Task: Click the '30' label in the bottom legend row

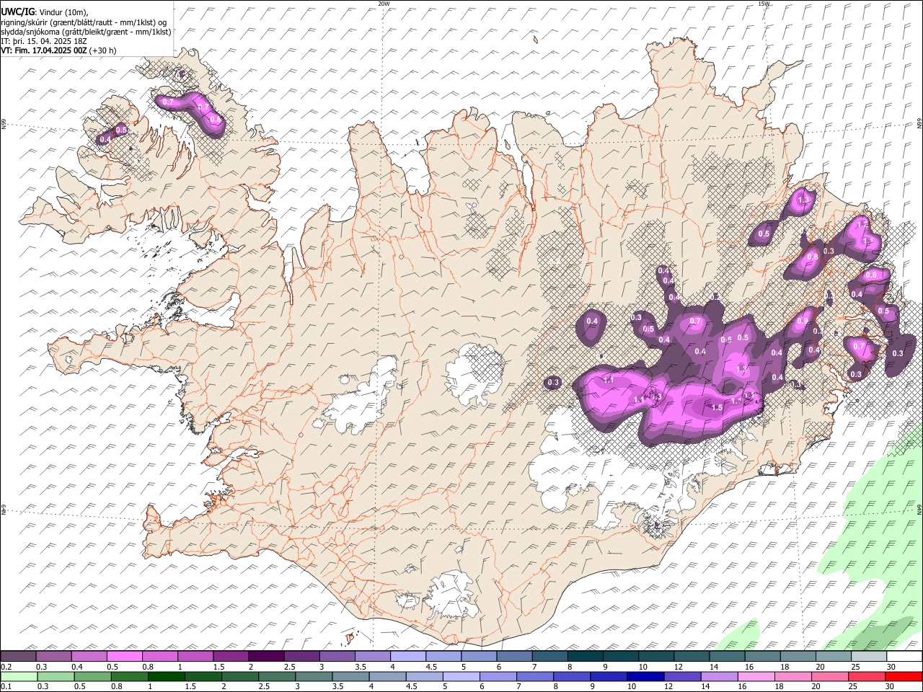Action: pos(891,687)
